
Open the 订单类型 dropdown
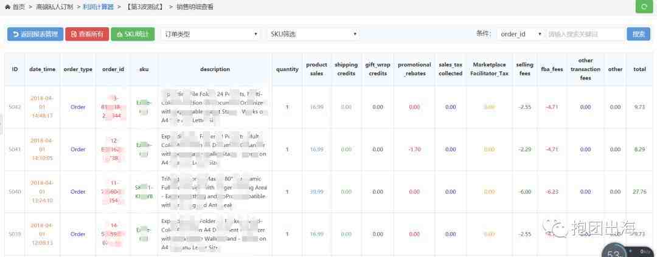click(210, 34)
